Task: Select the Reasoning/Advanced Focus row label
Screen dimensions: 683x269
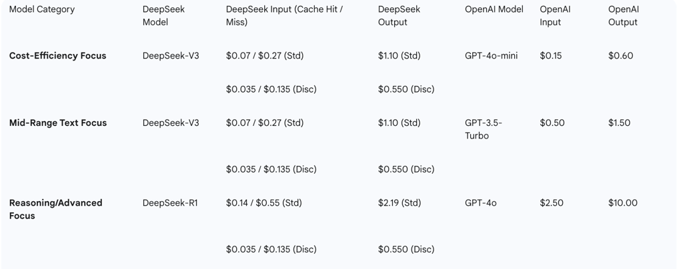Action: [x=55, y=209]
